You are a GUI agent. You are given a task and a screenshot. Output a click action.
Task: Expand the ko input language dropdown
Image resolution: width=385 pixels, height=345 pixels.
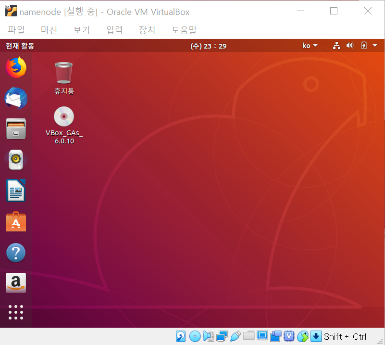coord(310,46)
